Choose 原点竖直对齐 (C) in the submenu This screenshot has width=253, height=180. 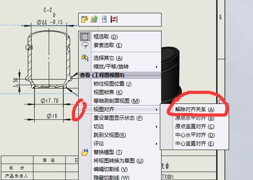click(195, 127)
